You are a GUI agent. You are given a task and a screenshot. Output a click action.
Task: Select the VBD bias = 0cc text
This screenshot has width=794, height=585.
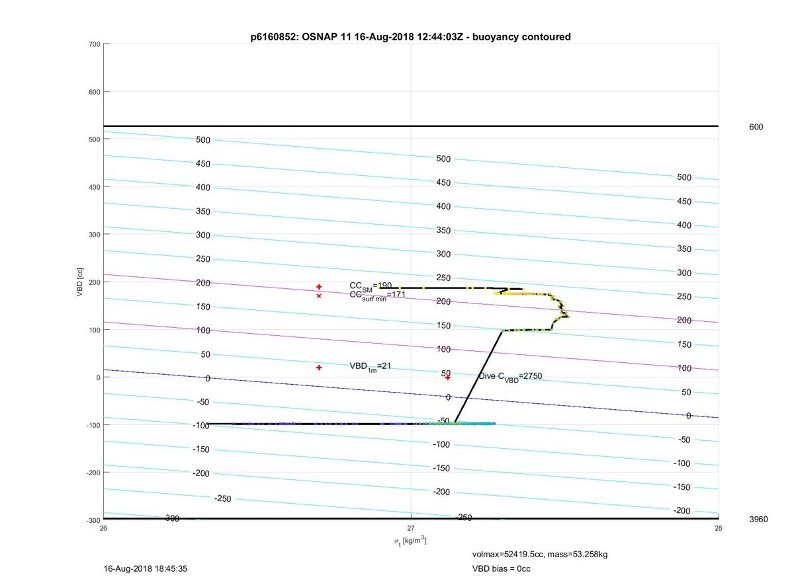coord(501,568)
